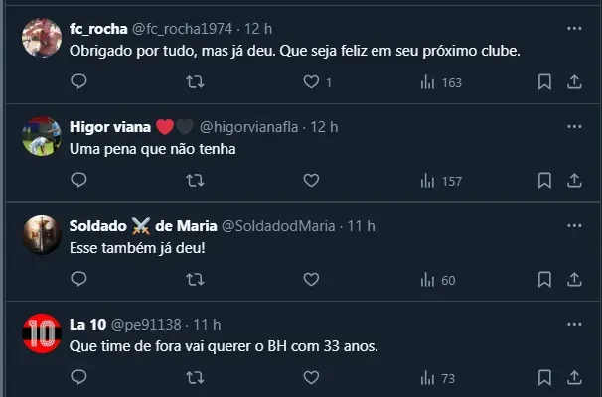Open more options on Soldado de Maria's tweet
Viewport: 602px width, 397px height.
(x=573, y=225)
